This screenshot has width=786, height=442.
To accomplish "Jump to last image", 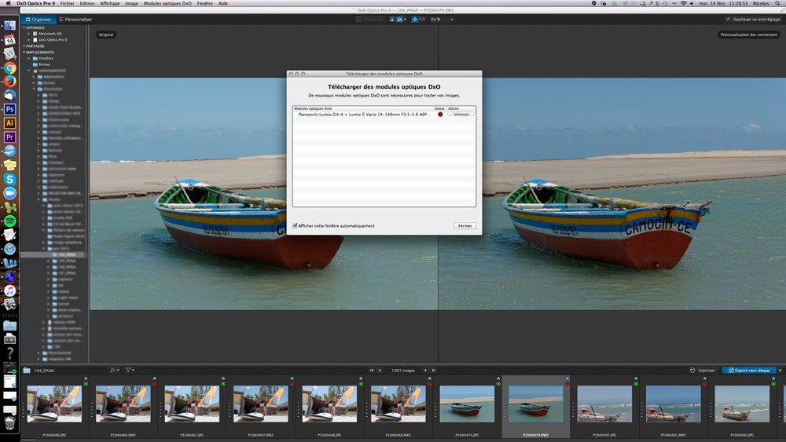I will pyautogui.click(x=434, y=371).
